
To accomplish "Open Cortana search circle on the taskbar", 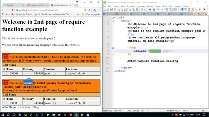I will [8, 115].
